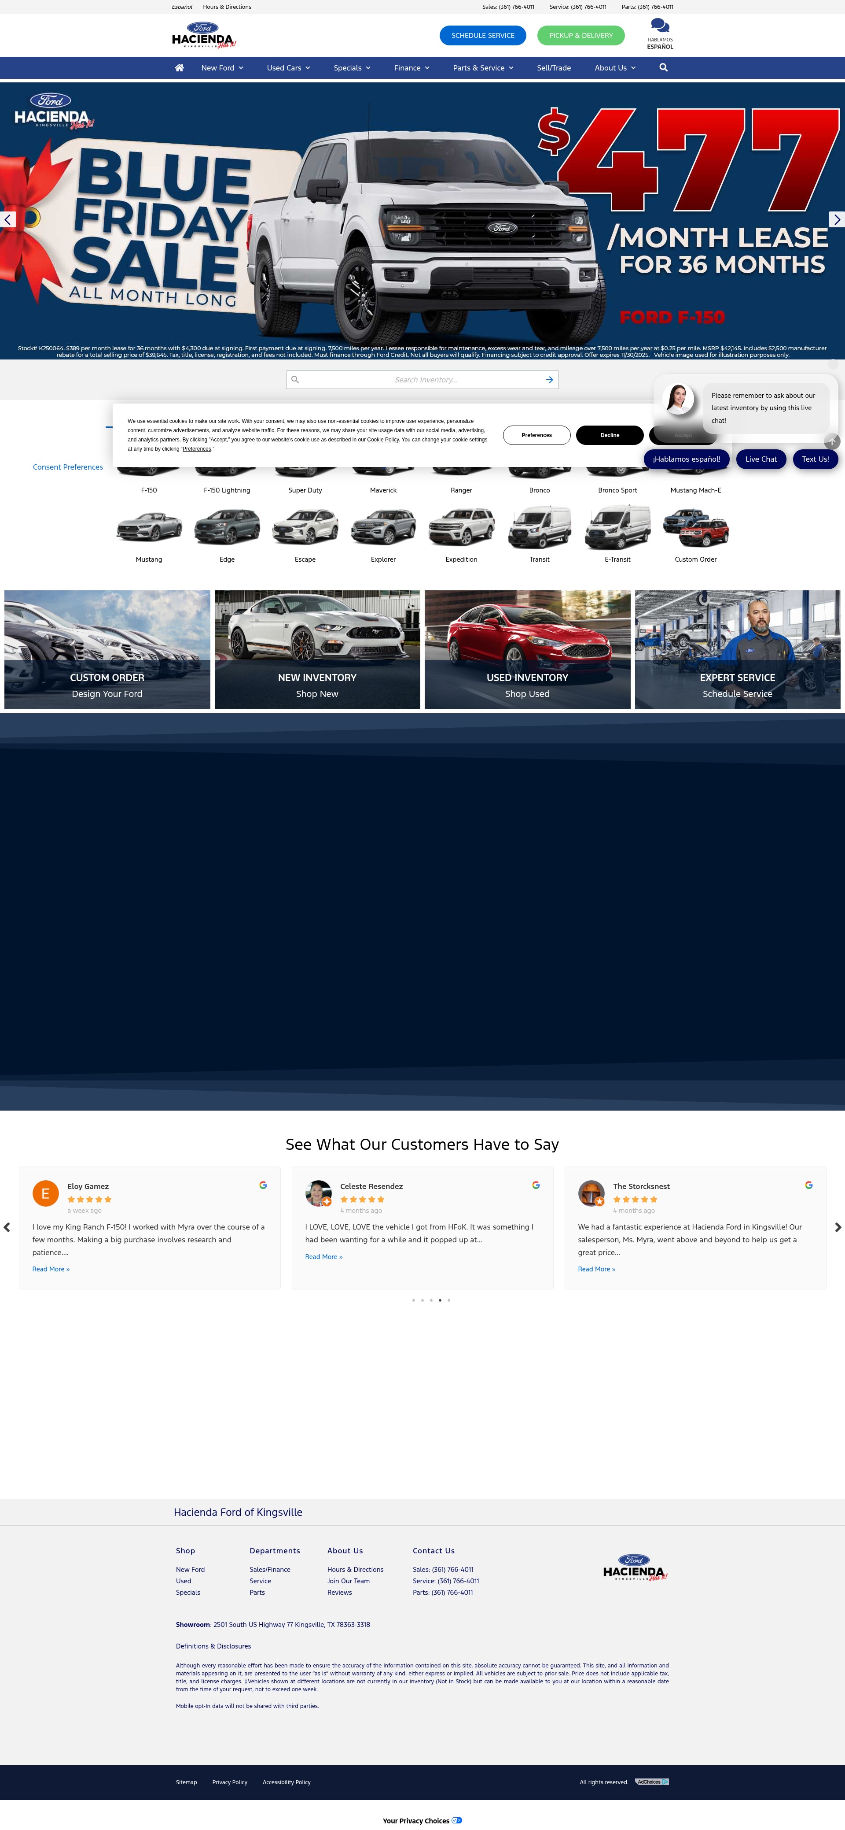
Task: Select the Expedition model image
Action: [461, 528]
